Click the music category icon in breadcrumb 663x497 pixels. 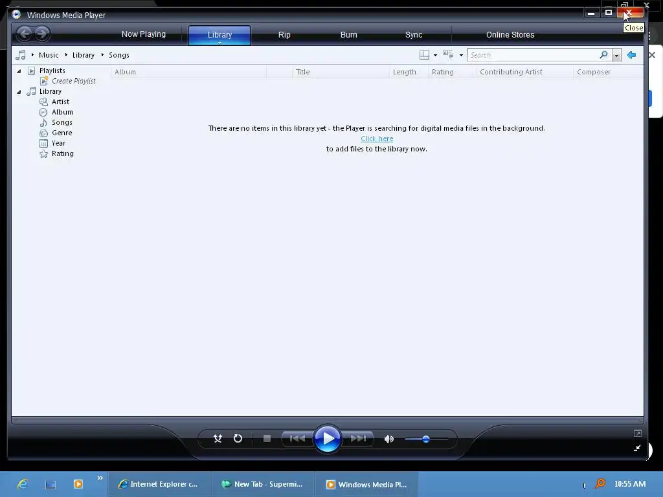pyautogui.click(x=20, y=55)
